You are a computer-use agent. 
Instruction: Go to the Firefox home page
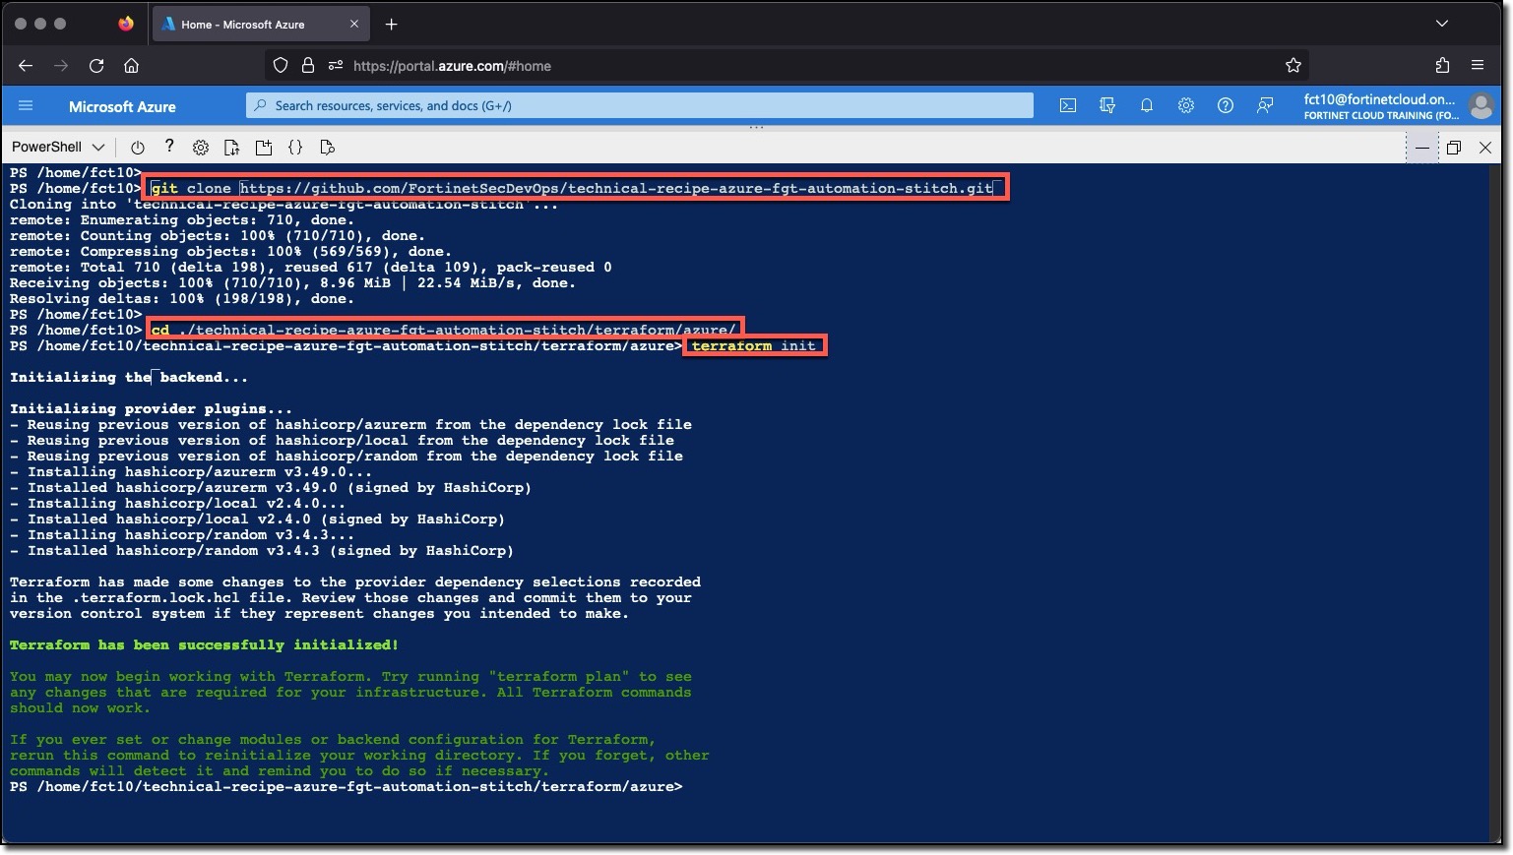[x=131, y=66]
